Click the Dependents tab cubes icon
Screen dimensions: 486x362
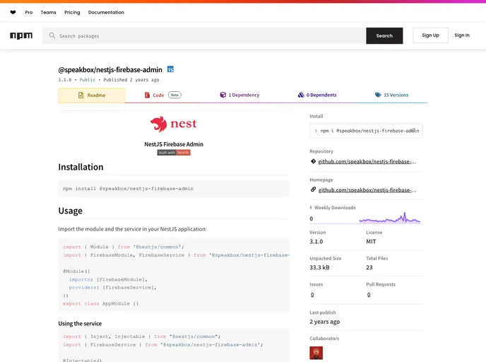click(301, 95)
